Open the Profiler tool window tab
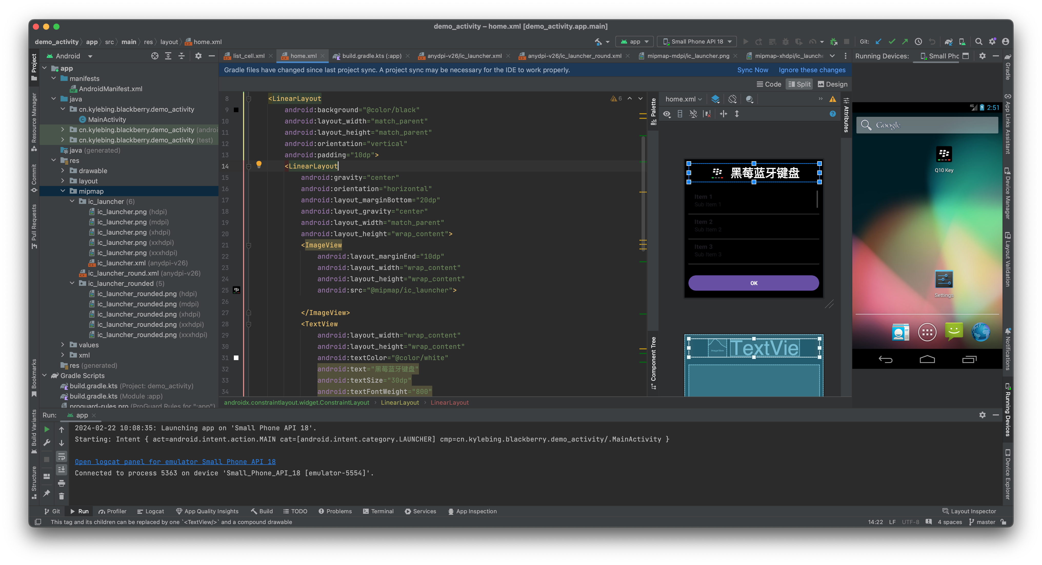The height and width of the screenshot is (565, 1042). coord(113,511)
